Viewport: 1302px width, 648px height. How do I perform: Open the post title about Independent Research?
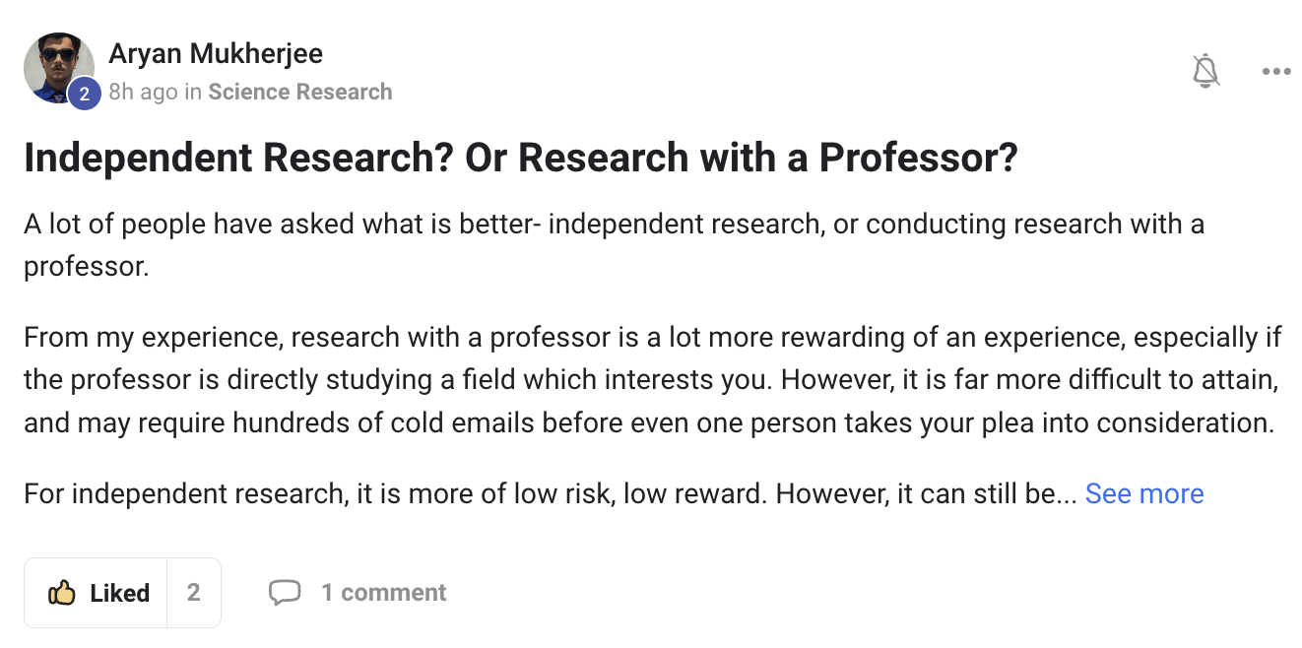point(520,159)
